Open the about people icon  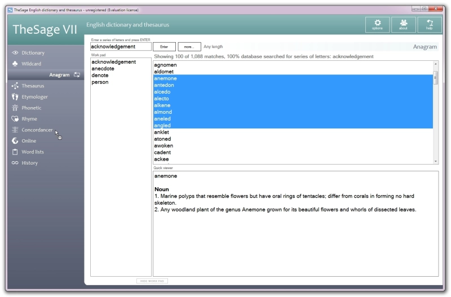point(403,24)
